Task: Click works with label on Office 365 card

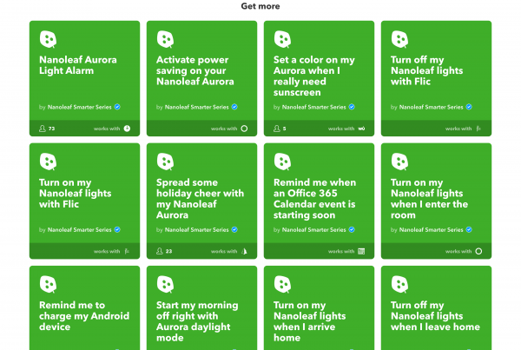Action: [x=341, y=251]
